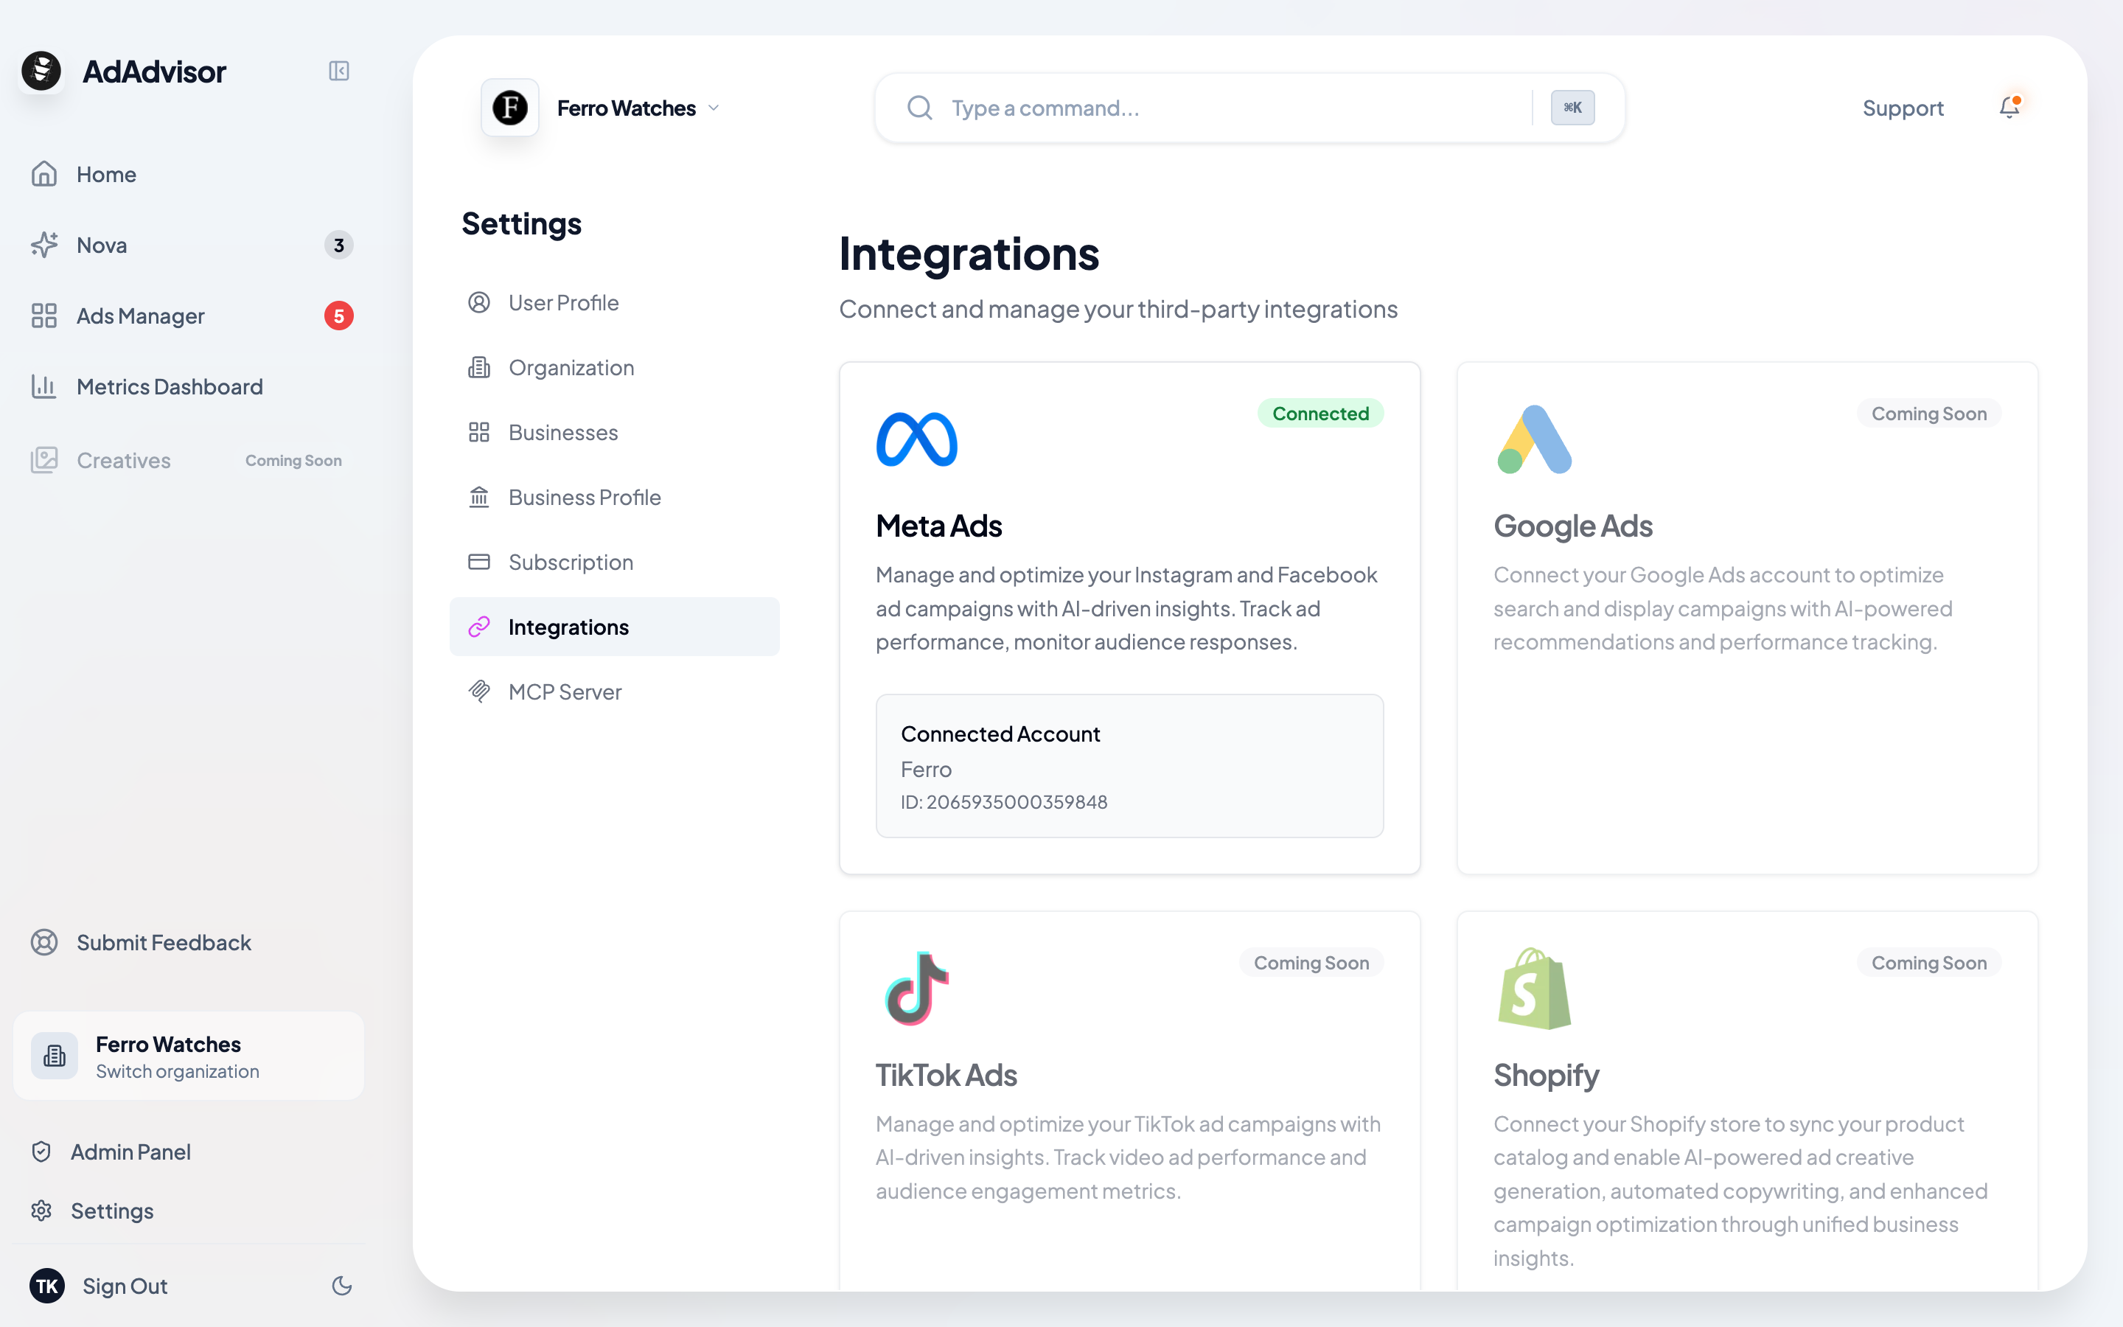Open the Support page

click(1903, 107)
